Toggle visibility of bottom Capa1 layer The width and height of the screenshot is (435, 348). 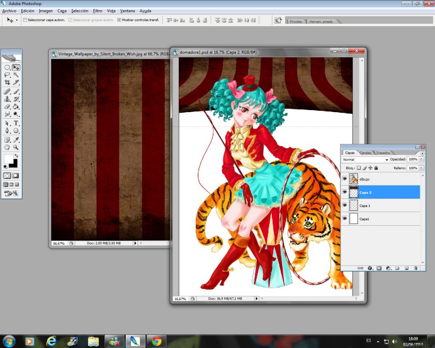pos(345,218)
